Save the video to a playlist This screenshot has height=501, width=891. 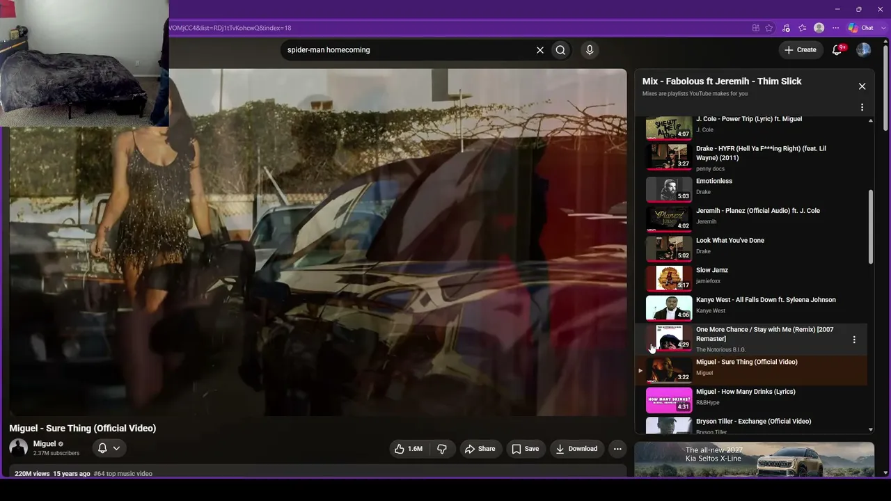(x=526, y=449)
